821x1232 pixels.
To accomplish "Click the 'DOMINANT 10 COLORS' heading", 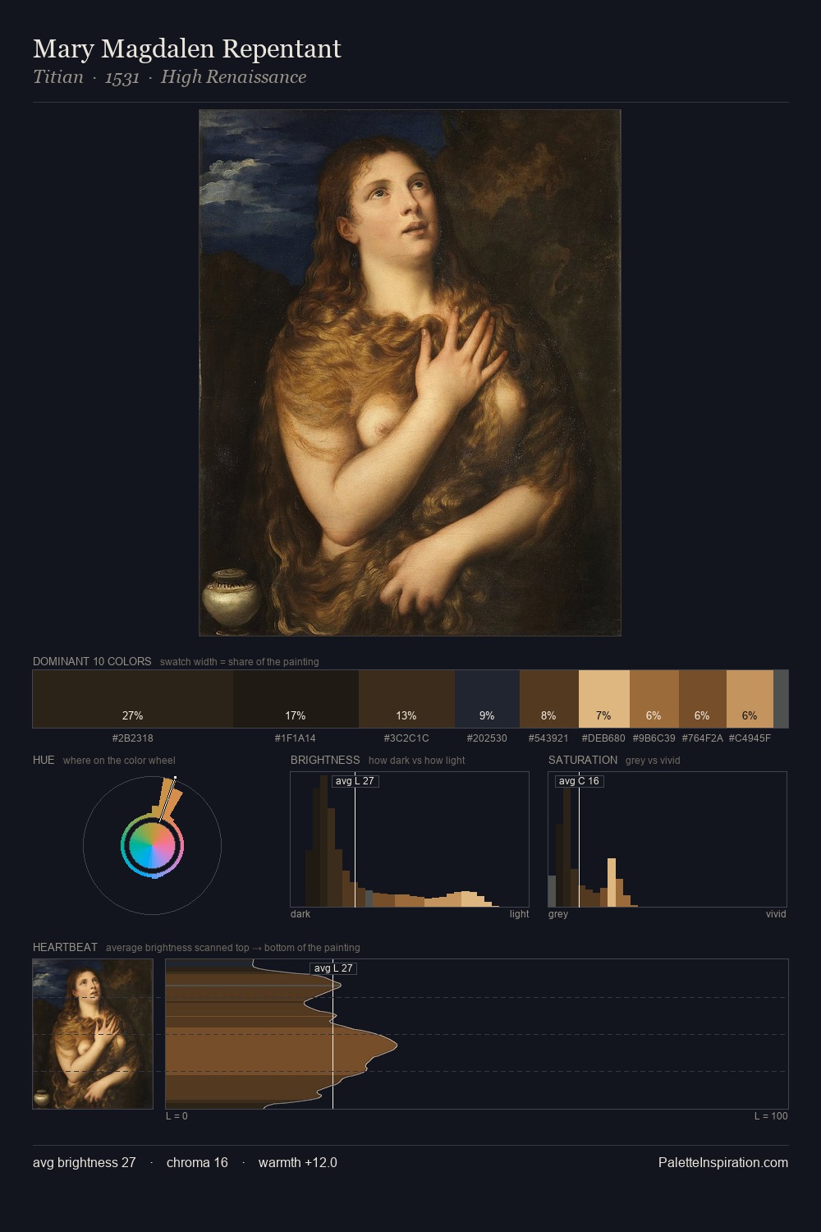I will point(92,661).
